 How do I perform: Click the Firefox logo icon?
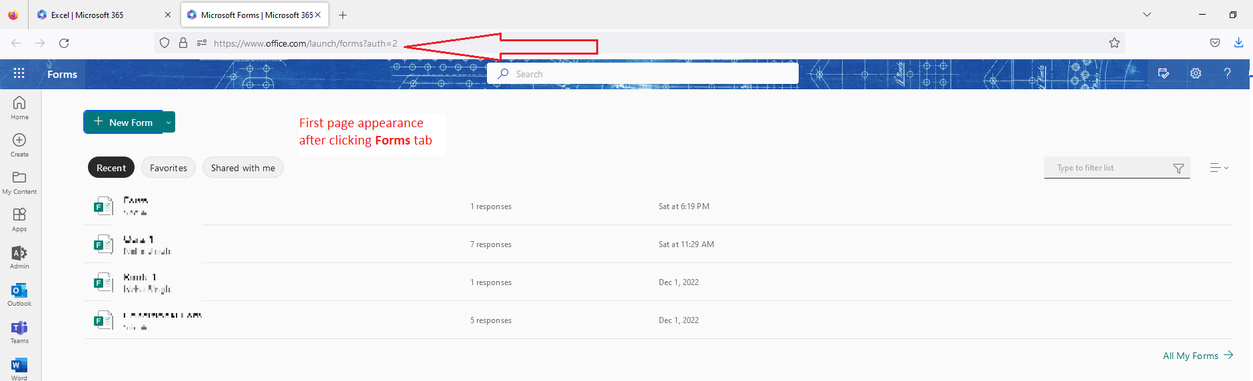coord(13,15)
